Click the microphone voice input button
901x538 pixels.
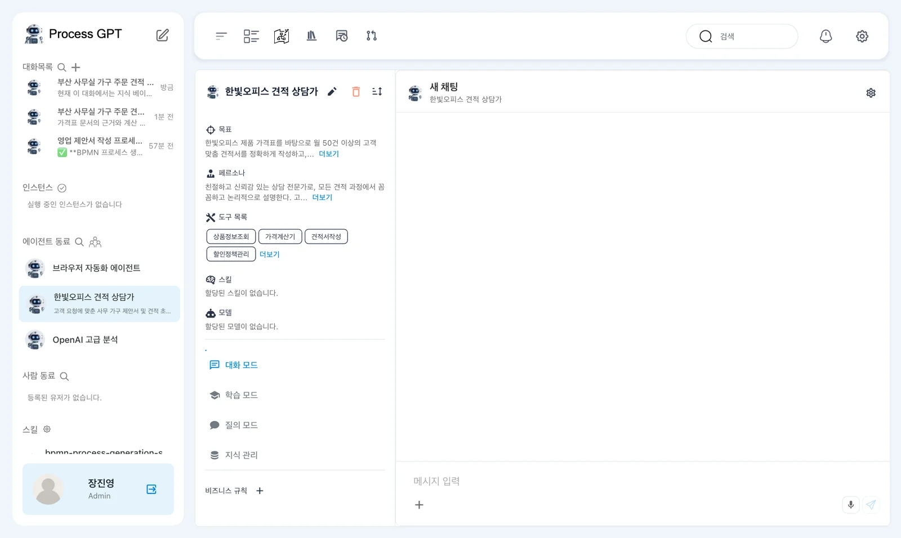tap(851, 505)
